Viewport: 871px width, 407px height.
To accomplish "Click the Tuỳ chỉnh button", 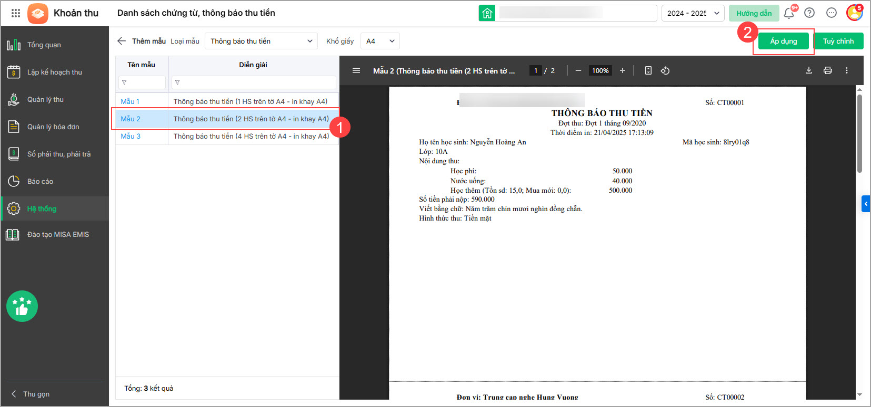I will (x=838, y=41).
